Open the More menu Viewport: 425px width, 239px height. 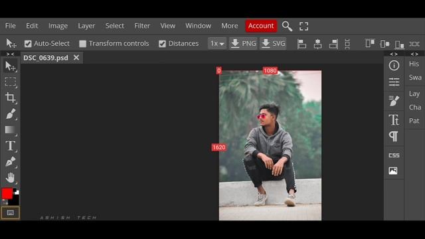pos(230,26)
